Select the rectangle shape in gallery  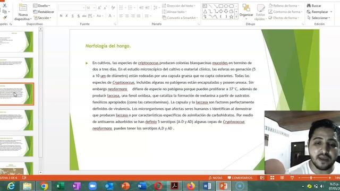[221, 6]
